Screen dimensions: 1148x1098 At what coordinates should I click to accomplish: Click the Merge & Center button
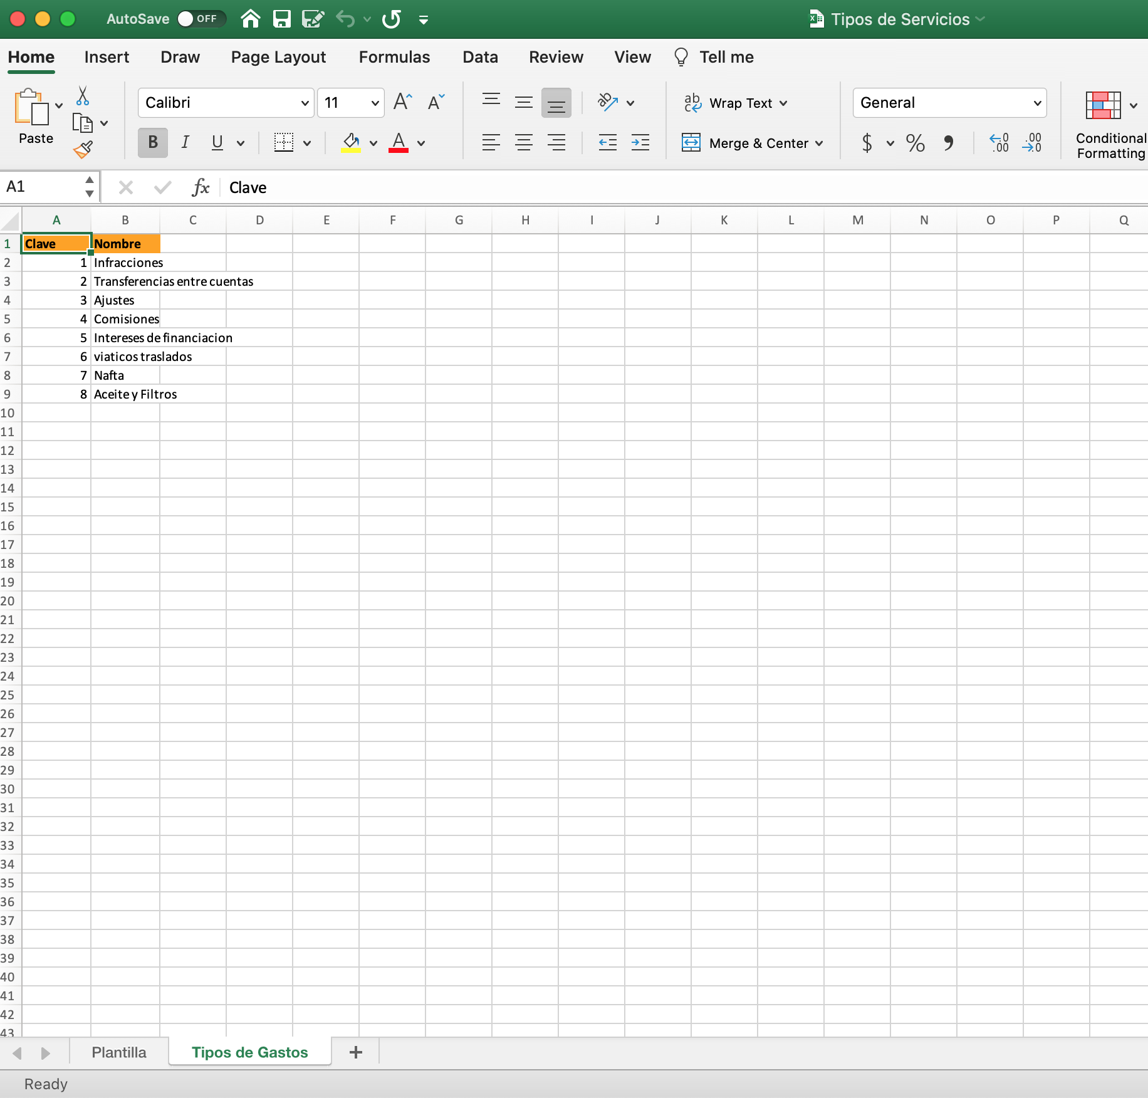[751, 143]
